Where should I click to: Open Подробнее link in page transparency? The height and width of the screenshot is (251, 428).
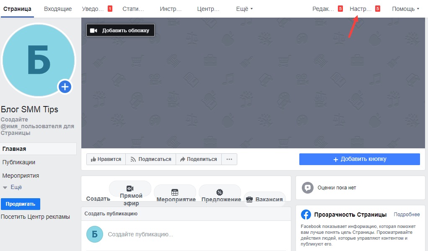click(406, 215)
